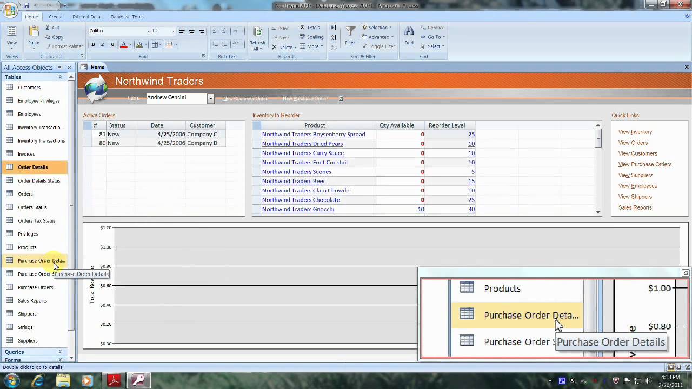
Task: Click the Gridlines icon in Font group
Action: (x=156, y=44)
